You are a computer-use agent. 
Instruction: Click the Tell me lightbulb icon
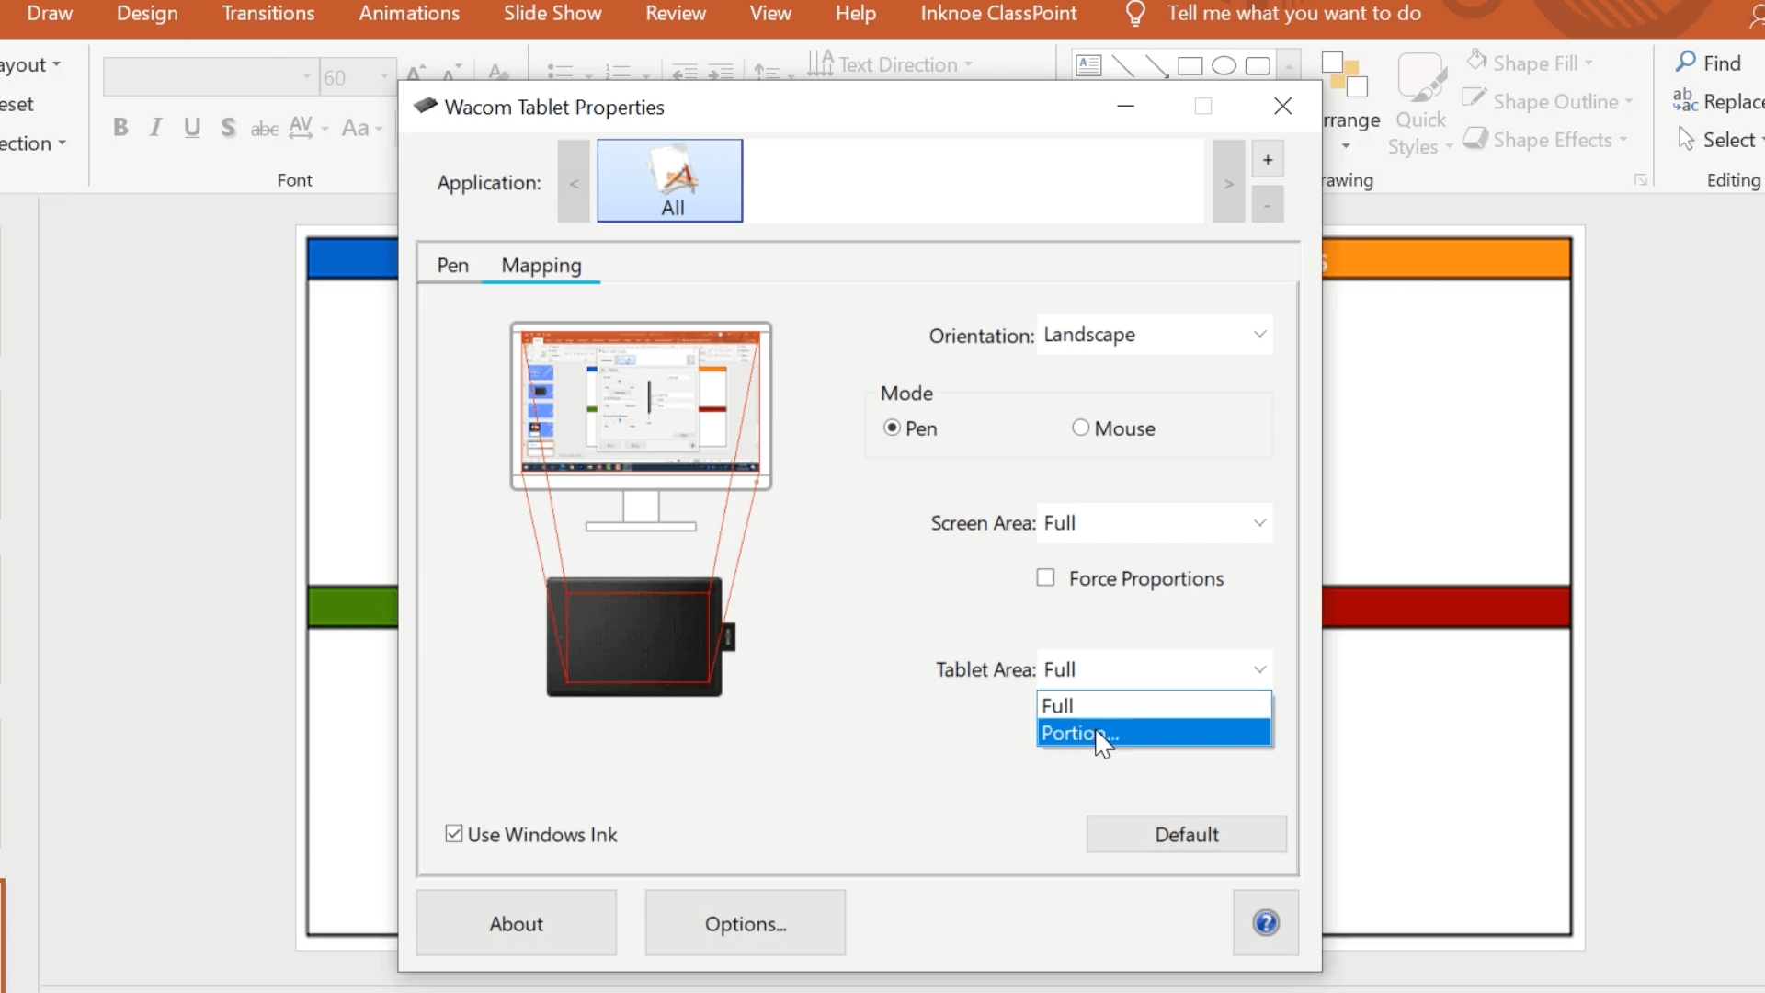click(x=1135, y=14)
